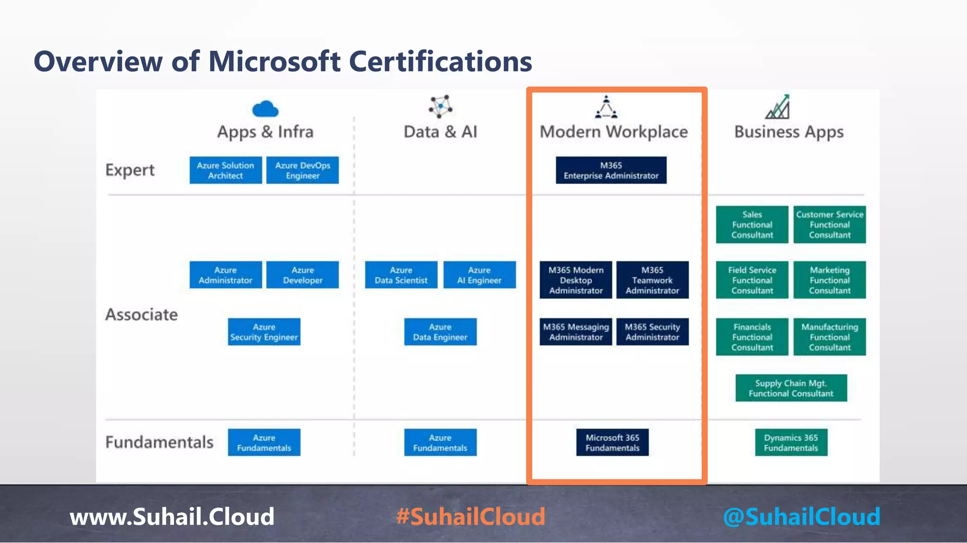Click the #SuhailCloud hashtag

[x=471, y=517]
